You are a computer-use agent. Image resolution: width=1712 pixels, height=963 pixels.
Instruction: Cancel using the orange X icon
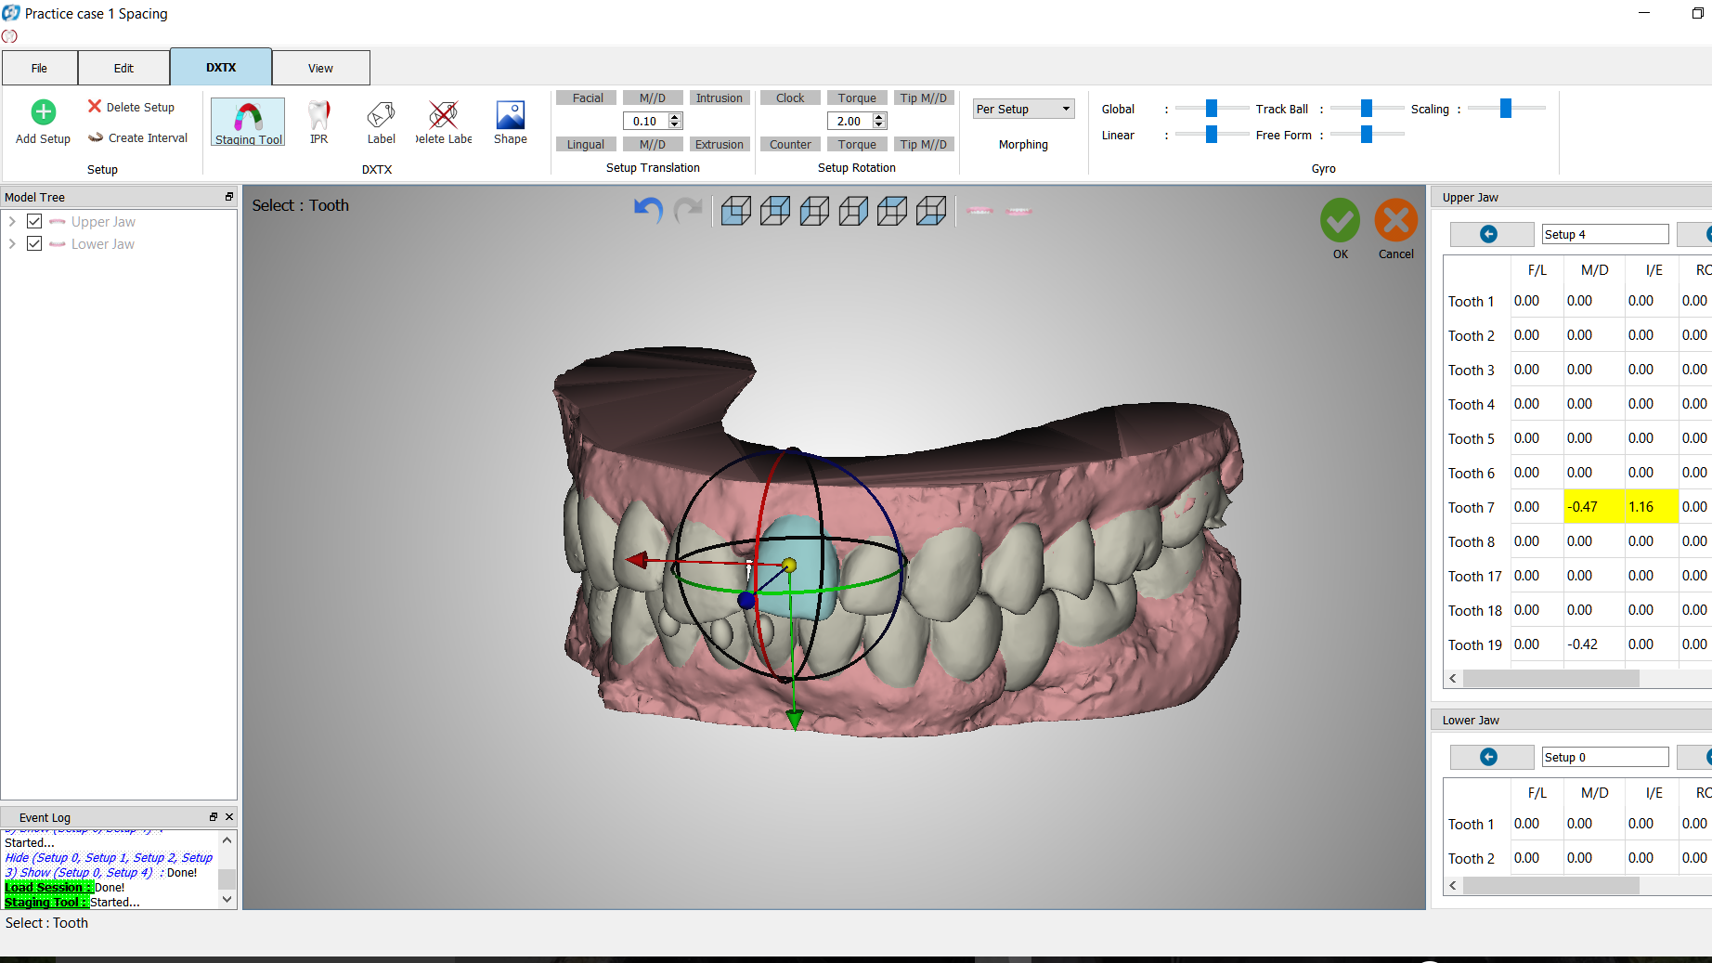pyautogui.click(x=1395, y=221)
